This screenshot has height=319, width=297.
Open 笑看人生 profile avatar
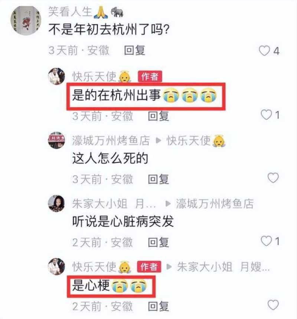point(26,20)
